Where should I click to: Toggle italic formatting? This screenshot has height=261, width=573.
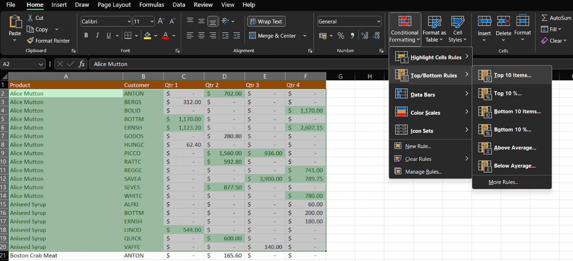click(x=97, y=35)
